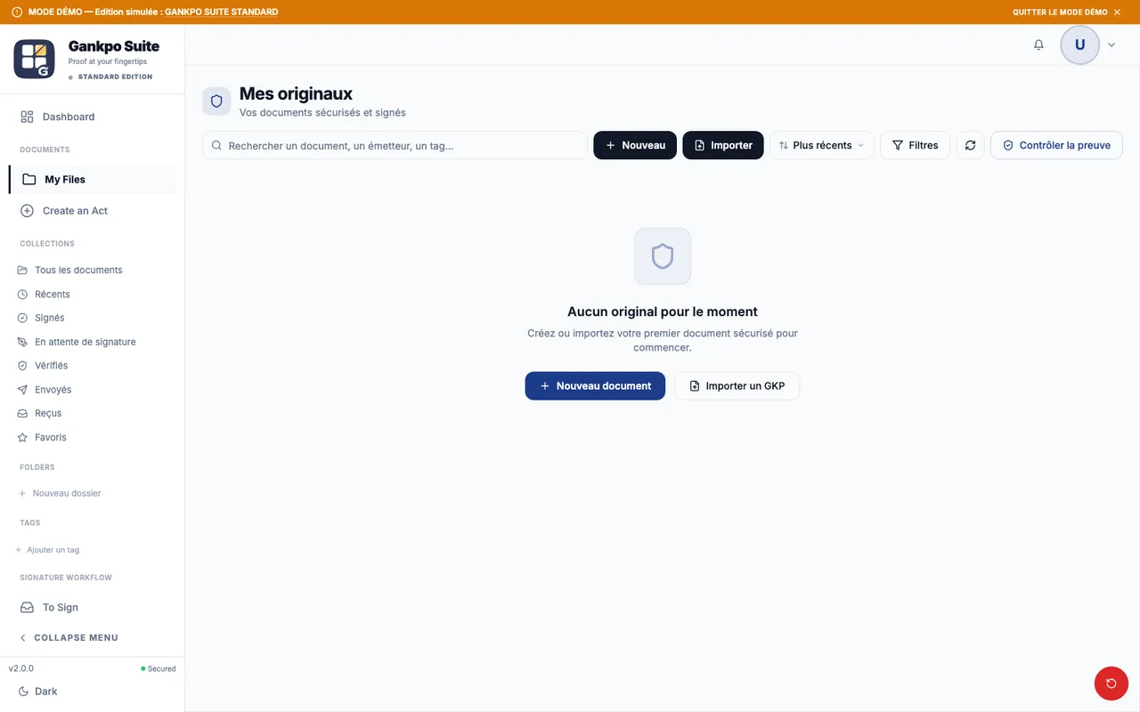Select My Files in sidebar
Viewport: 1140px width, 712px height.
[93, 179]
